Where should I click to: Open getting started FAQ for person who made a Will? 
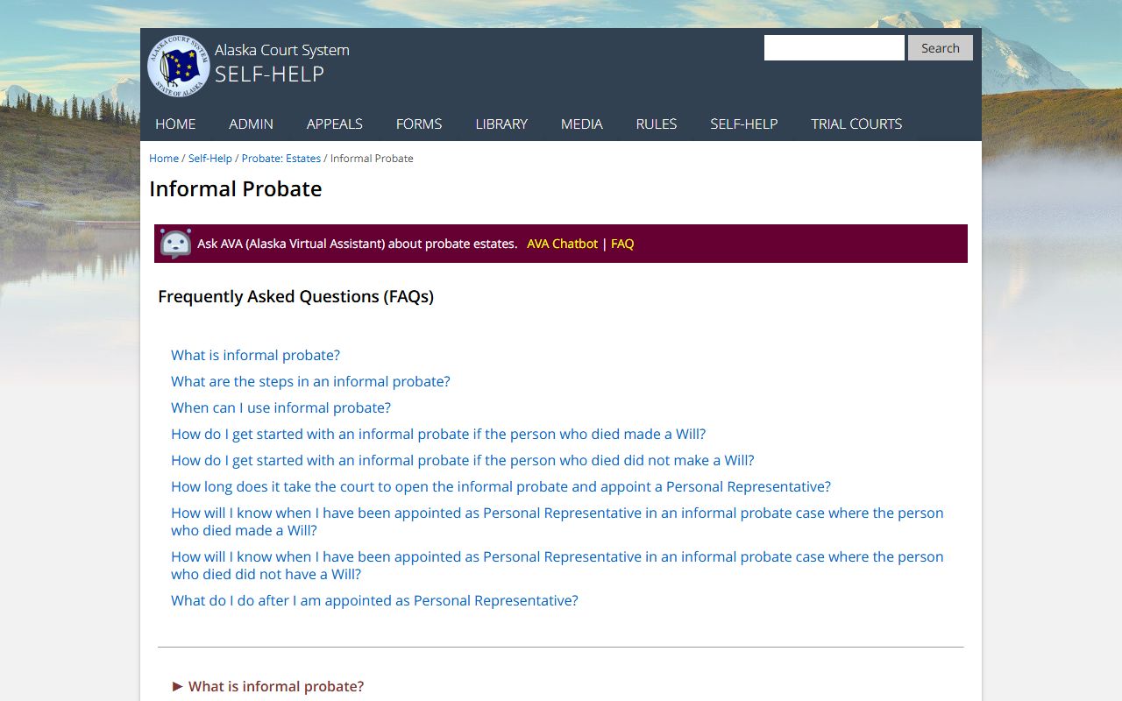coord(438,434)
